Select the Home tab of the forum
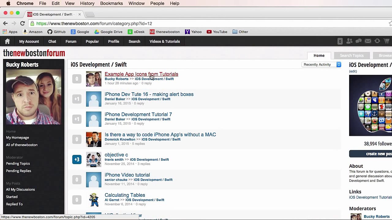The width and height of the screenshot is (392, 220). tap(319, 56)
